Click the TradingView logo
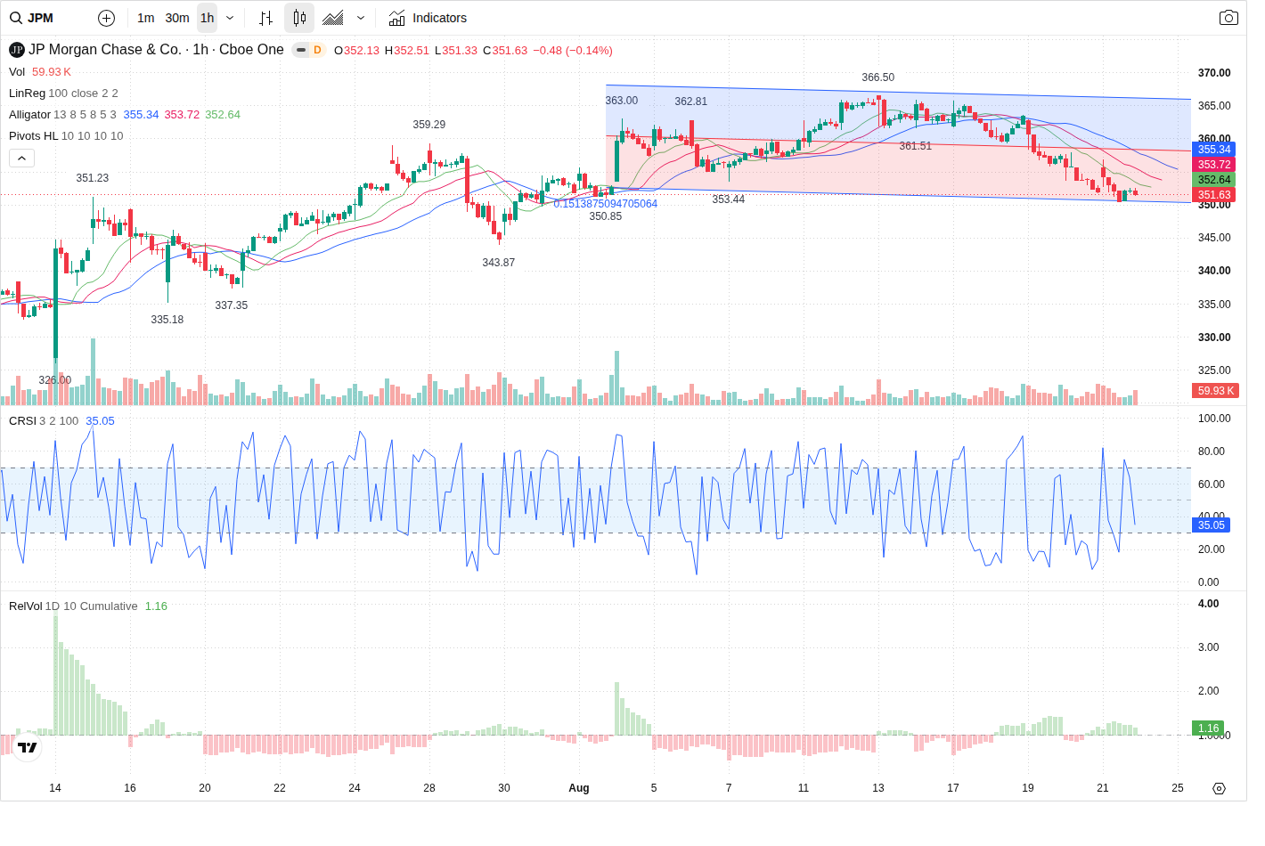This screenshot has width=1265, height=846. (x=28, y=747)
